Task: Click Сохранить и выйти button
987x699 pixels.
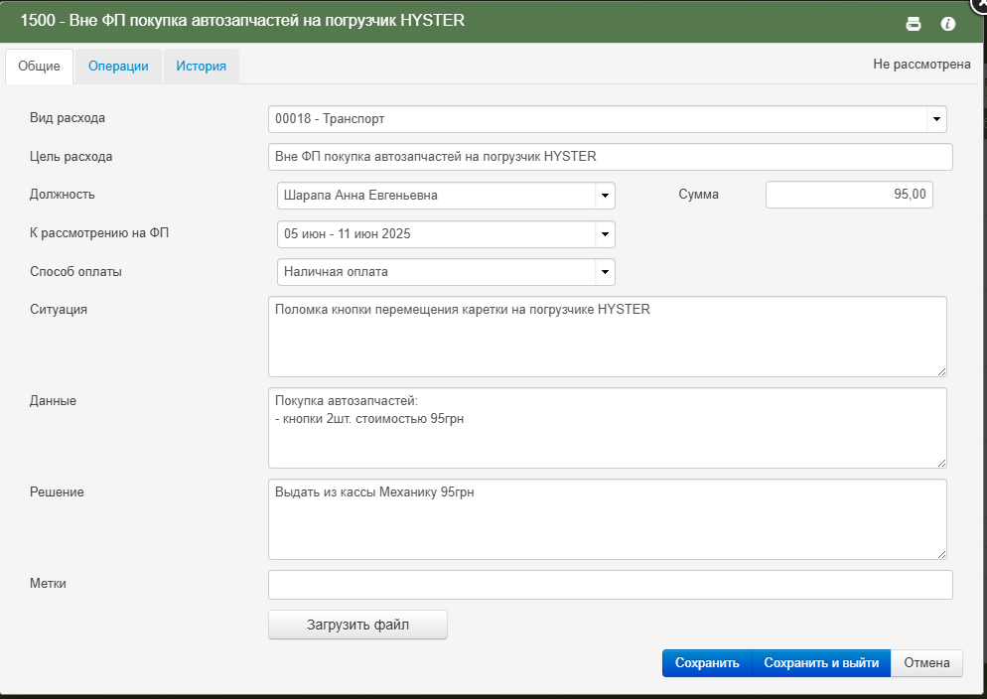Action: tap(821, 663)
